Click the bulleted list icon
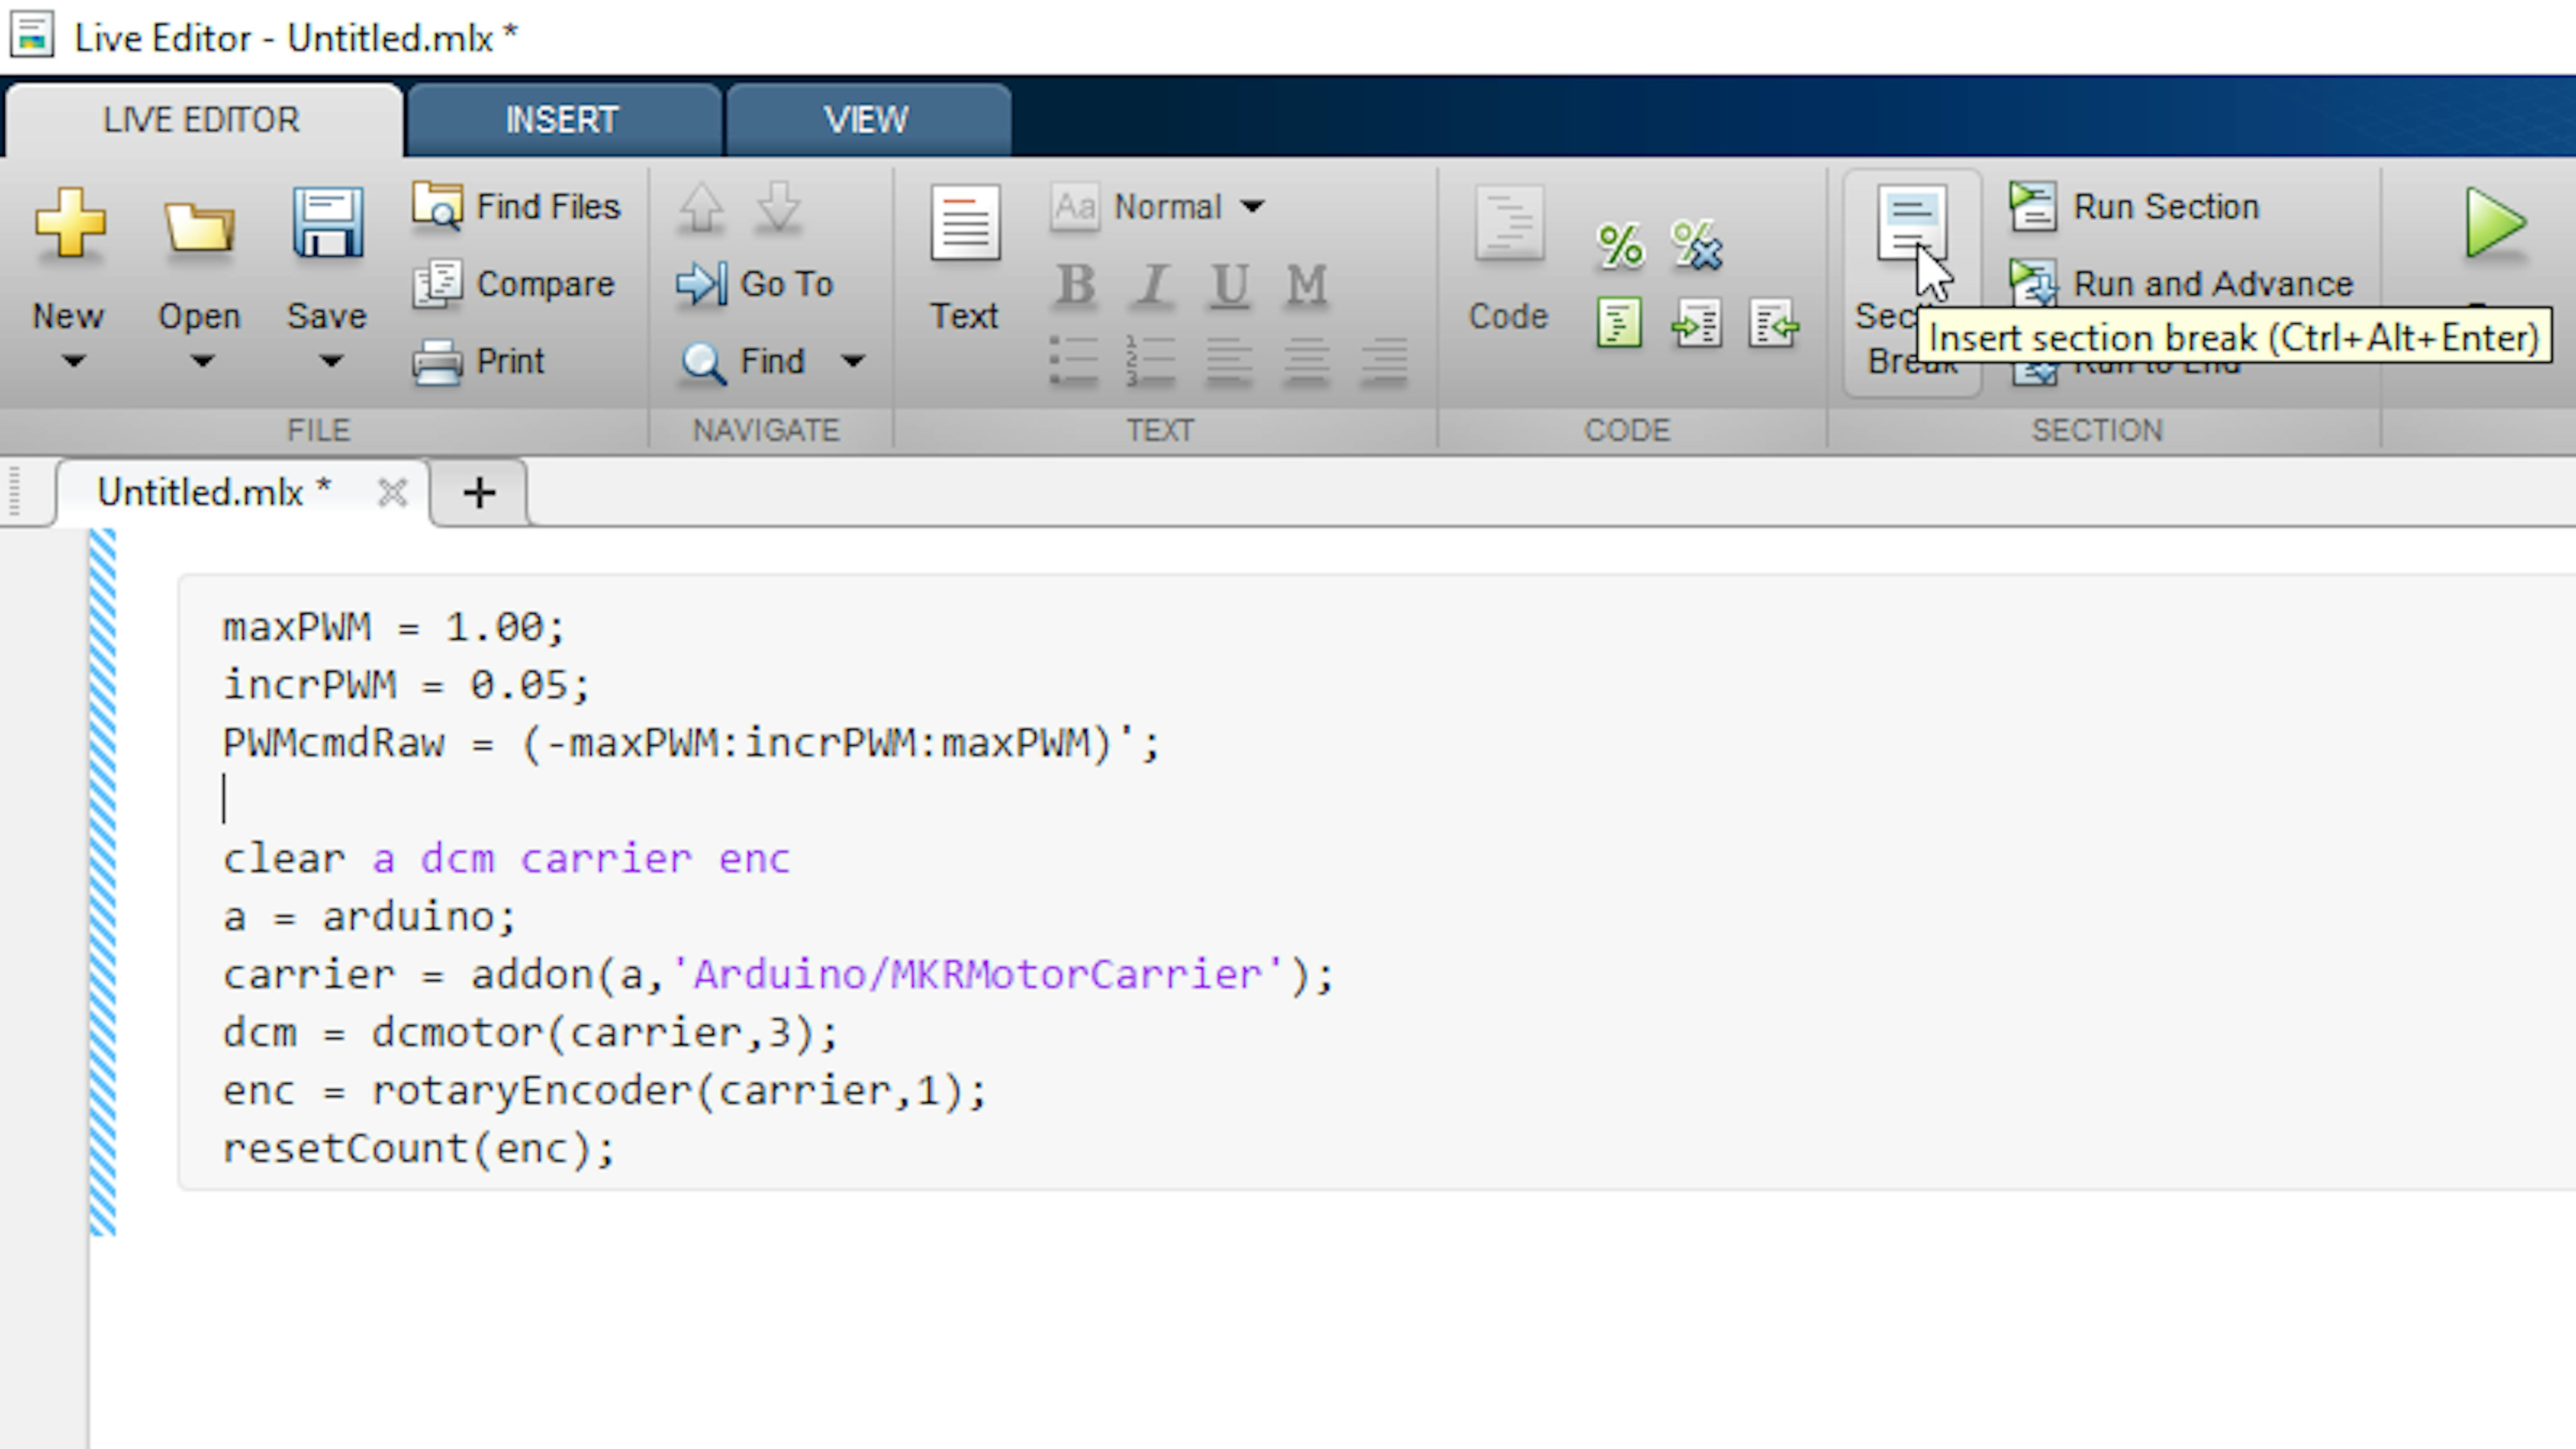2576x1449 pixels. [1074, 361]
